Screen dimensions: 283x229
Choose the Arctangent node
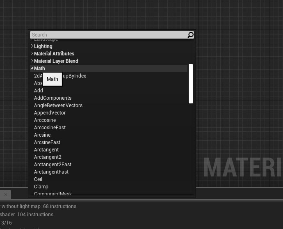(x=46, y=150)
